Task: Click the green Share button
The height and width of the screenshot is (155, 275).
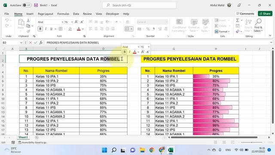Action: pos(265,13)
